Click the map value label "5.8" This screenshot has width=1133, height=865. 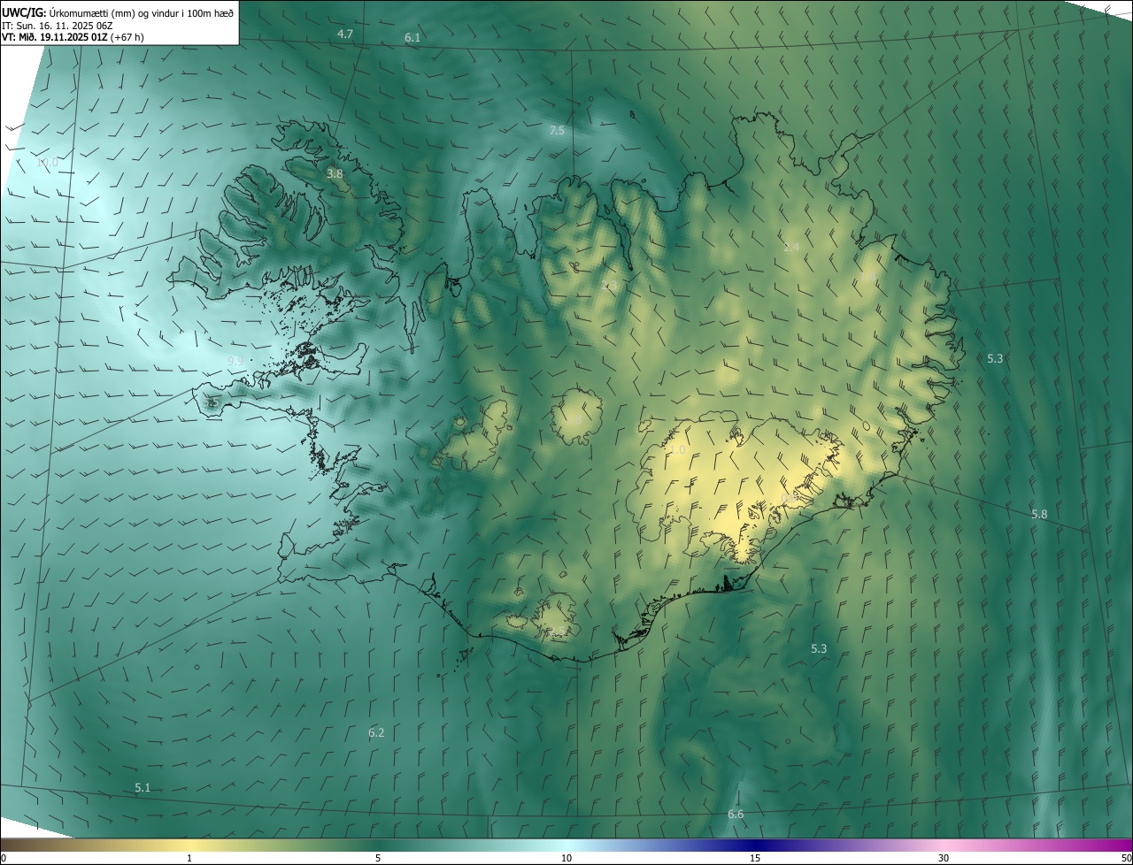tap(1039, 514)
